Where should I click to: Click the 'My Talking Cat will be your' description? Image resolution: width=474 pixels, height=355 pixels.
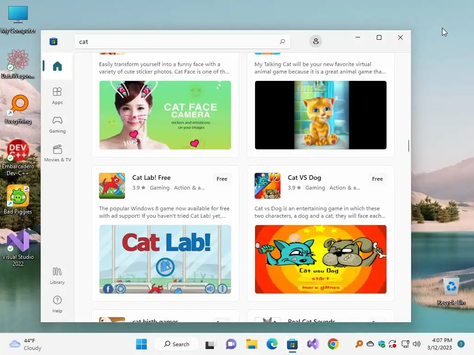click(x=320, y=68)
